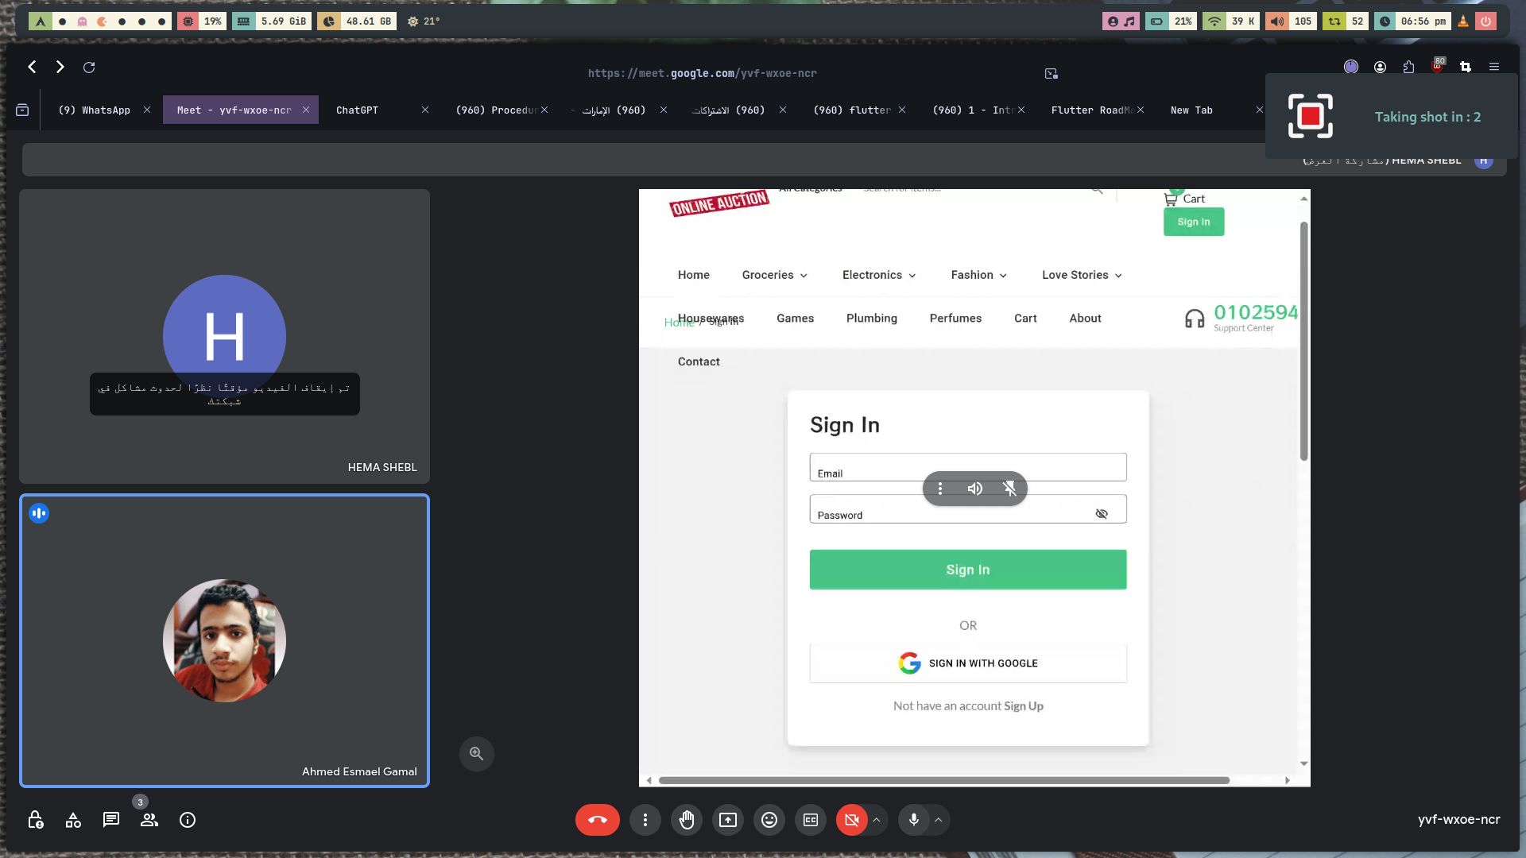Screen dimensions: 1526x858
Task: Click the volume indicator in system bar
Action: 1292,21
